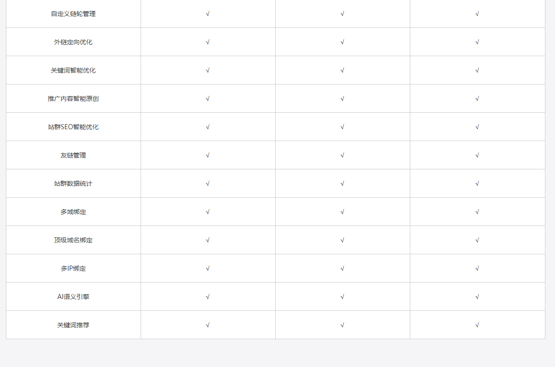Select the 推广内容智能原创 label
Viewport: 555px width, 367px height.
73,99
